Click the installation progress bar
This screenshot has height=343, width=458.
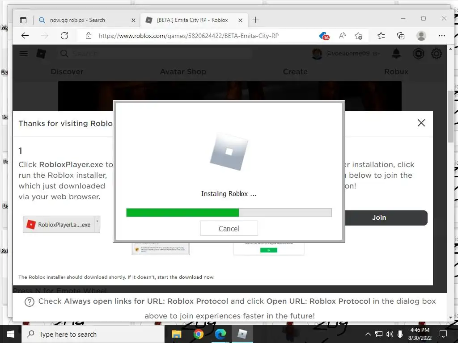[x=229, y=213]
